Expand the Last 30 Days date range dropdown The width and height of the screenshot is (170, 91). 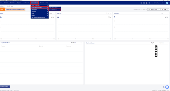[x=154, y=10]
